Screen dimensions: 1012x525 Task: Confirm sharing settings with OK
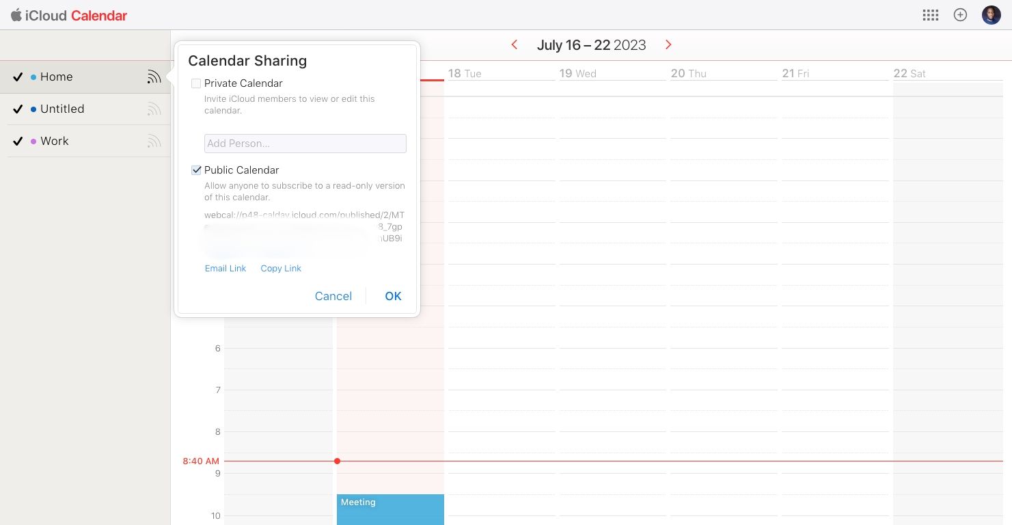click(393, 296)
